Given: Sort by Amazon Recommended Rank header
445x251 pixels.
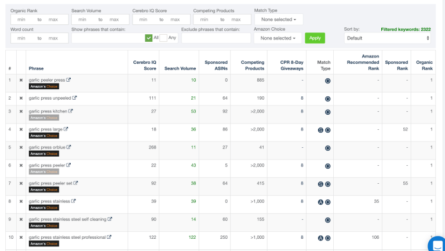Looking at the screenshot, I should tap(363, 62).
